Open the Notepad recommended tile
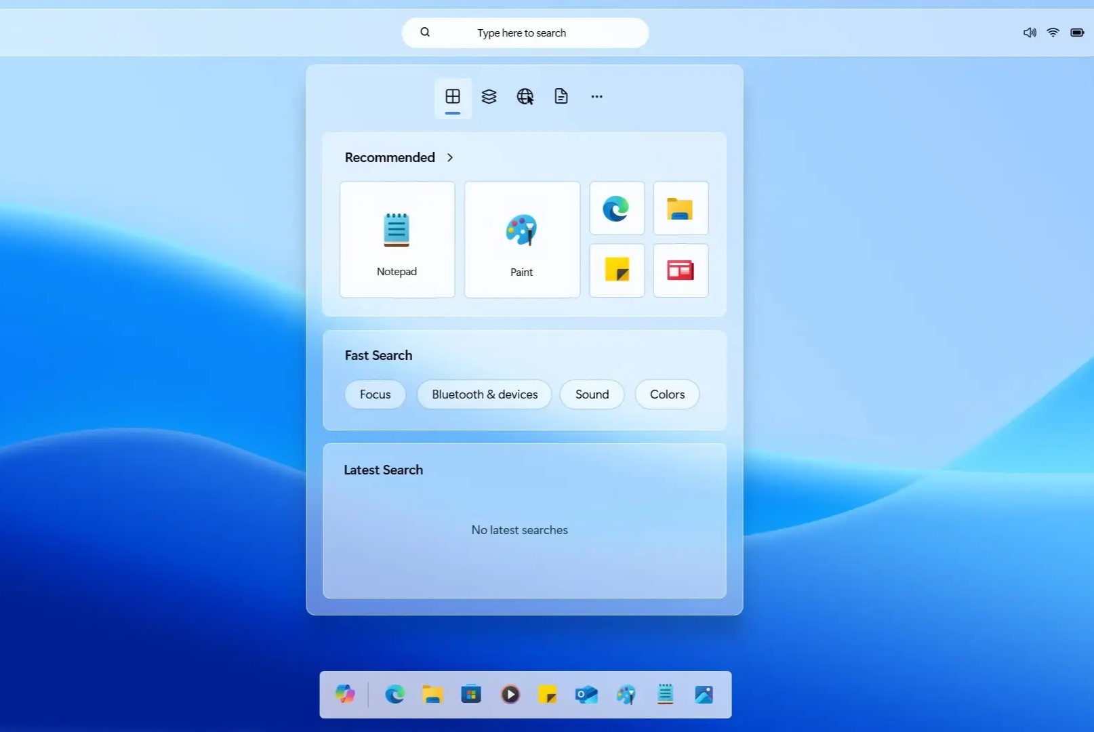This screenshot has width=1094, height=732. [397, 239]
